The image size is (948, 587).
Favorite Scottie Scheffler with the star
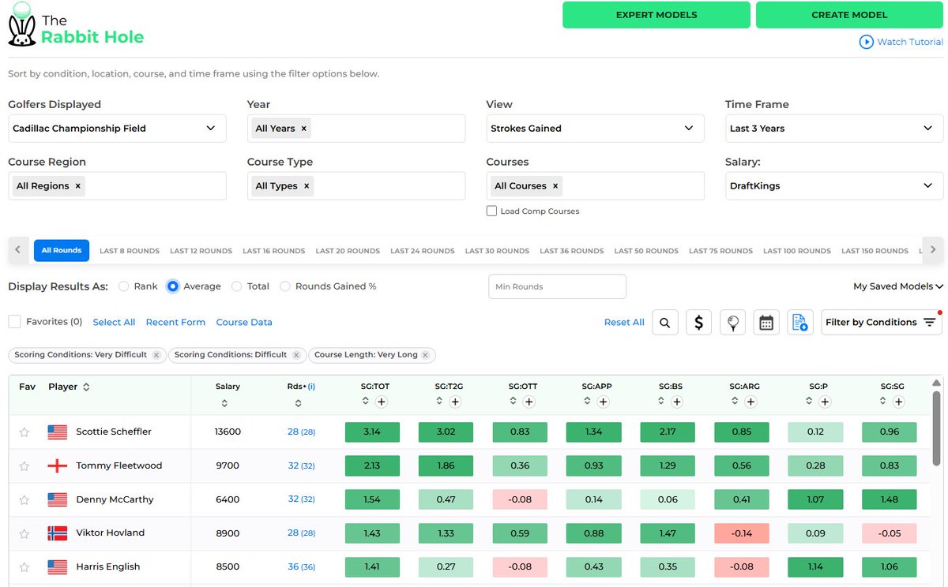pos(24,432)
